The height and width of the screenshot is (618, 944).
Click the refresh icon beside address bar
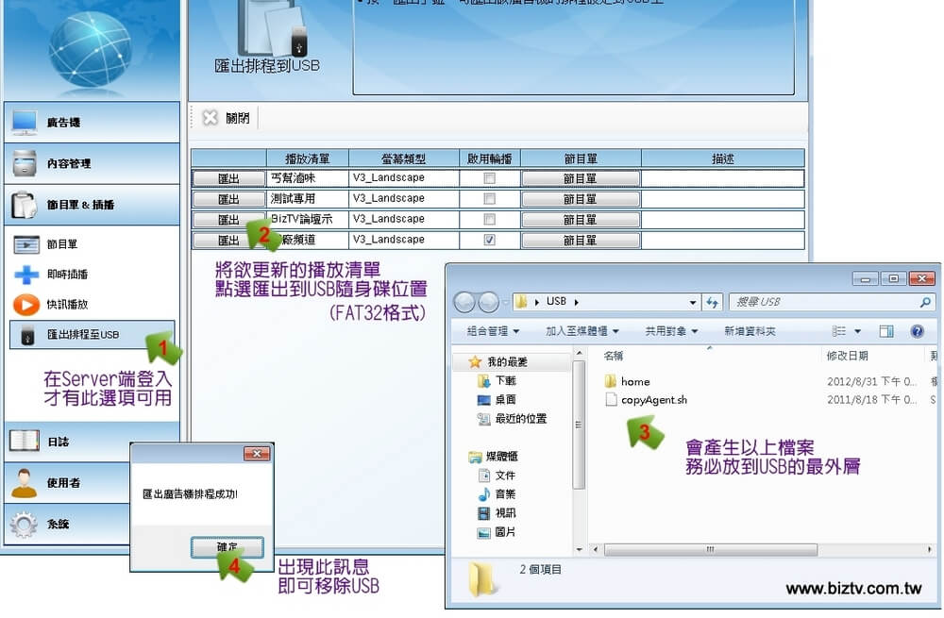click(x=711, y=302)
